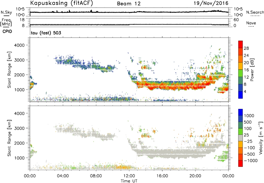
Task: Click the '100' tick on the Velocity scale
Action: [x=247, y=128]
